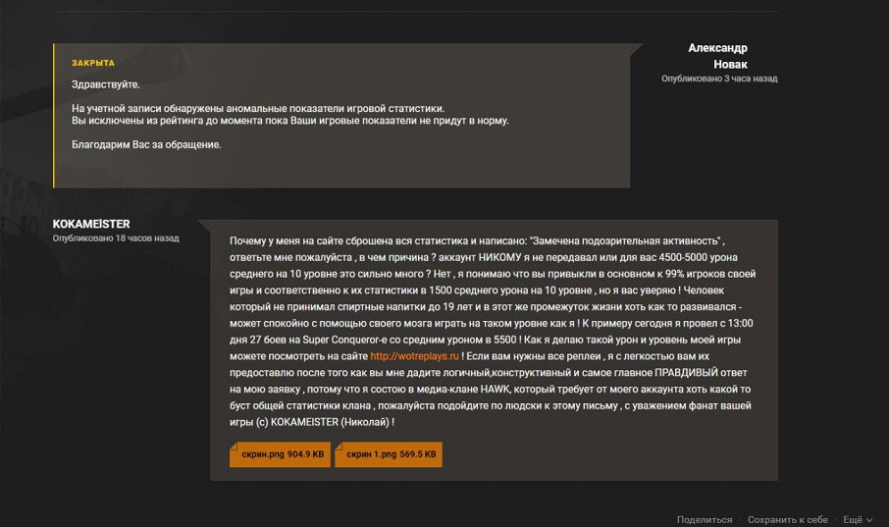
Task: Click the file corner icon on скрин.png
Action: pyautogui.click(x=233, y=446)
